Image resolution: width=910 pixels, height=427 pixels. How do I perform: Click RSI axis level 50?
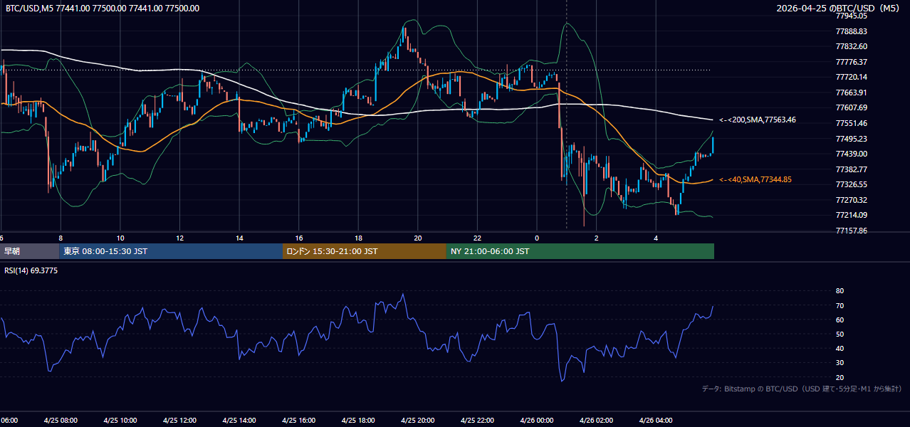coord(840,334)
